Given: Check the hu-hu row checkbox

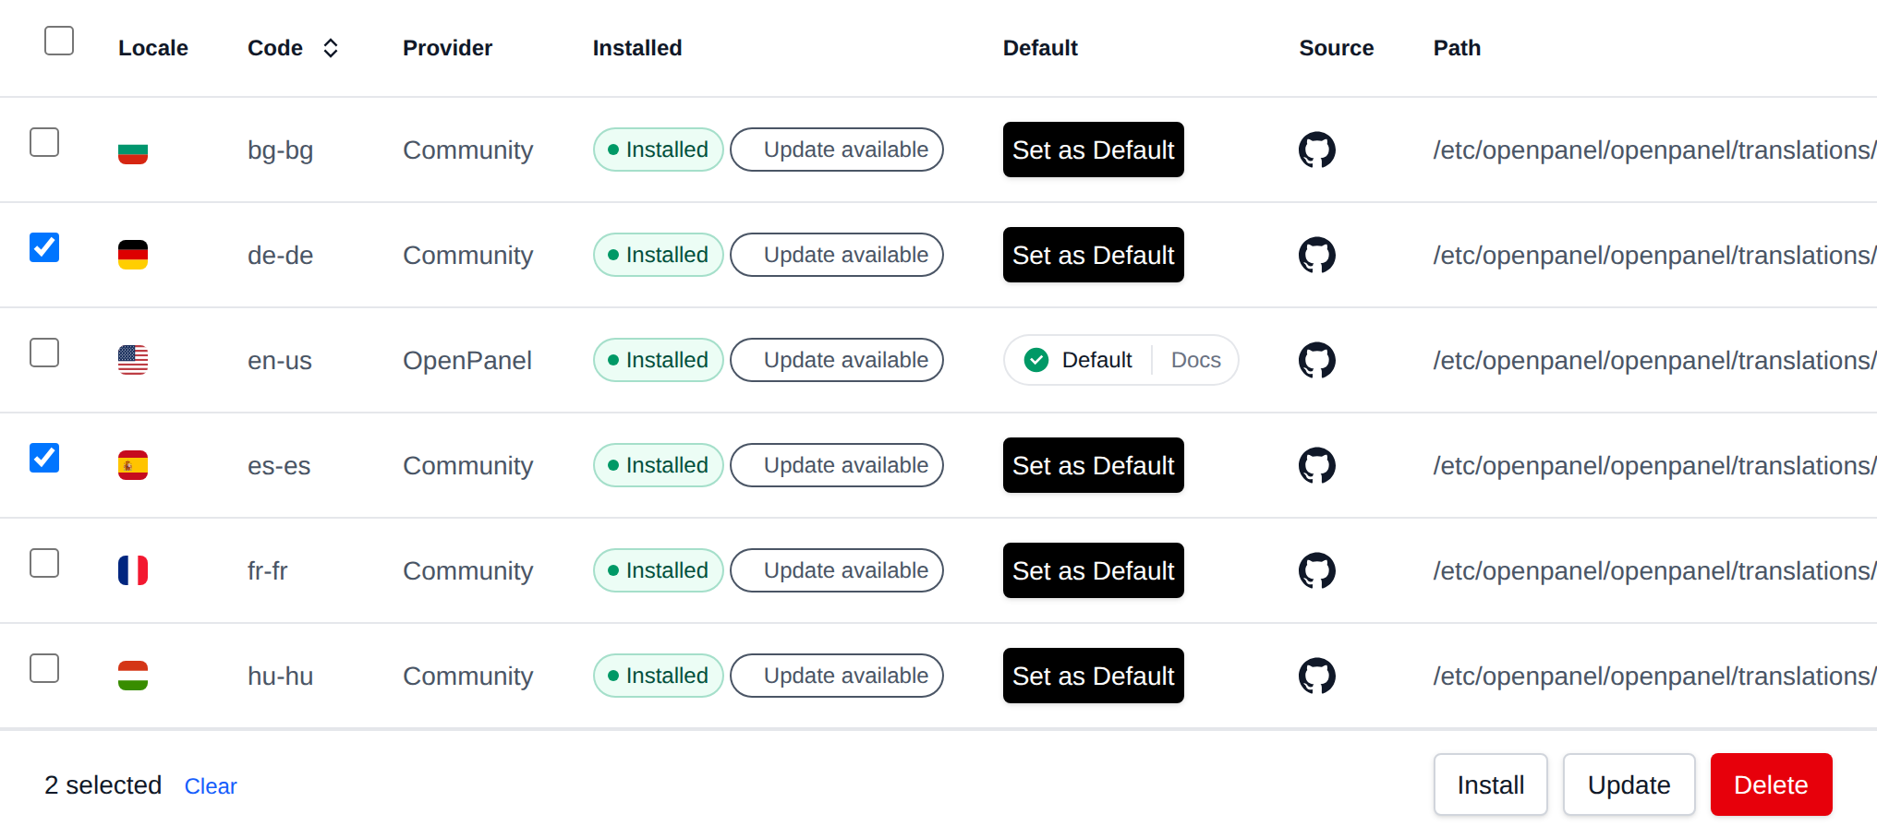Looking at the screenshot, I should [x=44, y=668].
